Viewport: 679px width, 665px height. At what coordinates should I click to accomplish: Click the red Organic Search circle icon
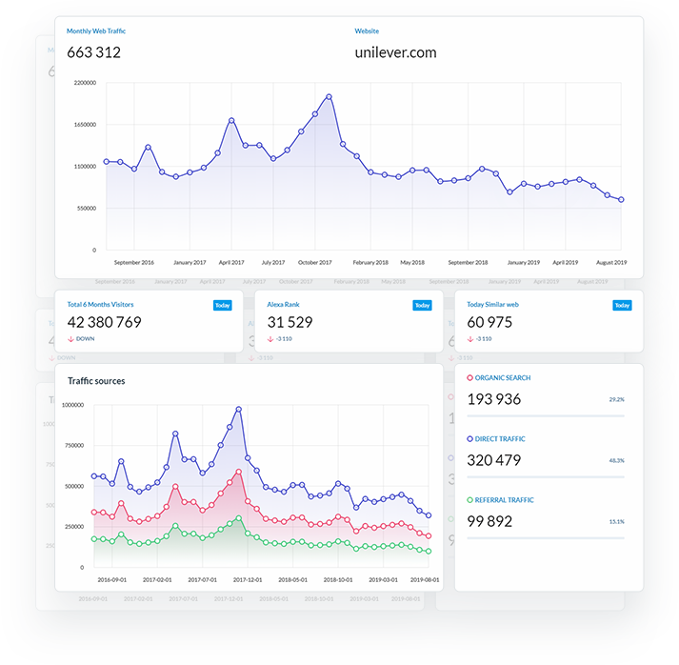pos(470,378)
